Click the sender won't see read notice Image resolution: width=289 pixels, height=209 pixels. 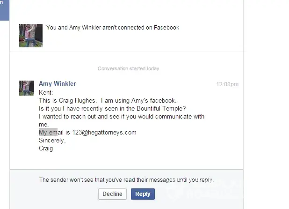pos(126,180)
